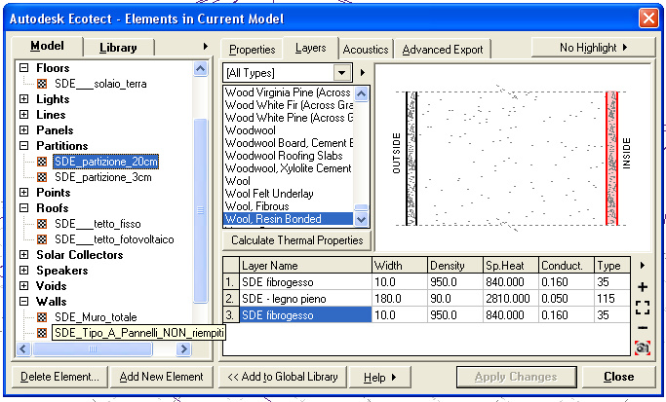Open the arrow menu beside the All Types combo

[x=363, y=72]
